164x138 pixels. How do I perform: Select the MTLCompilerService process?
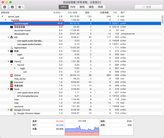(80, 96)
